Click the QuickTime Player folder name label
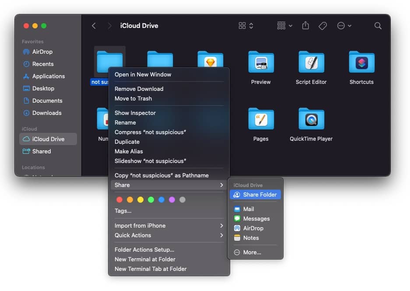Image resolution: width=410 pixels, height=291 pixels. point(311,139)
